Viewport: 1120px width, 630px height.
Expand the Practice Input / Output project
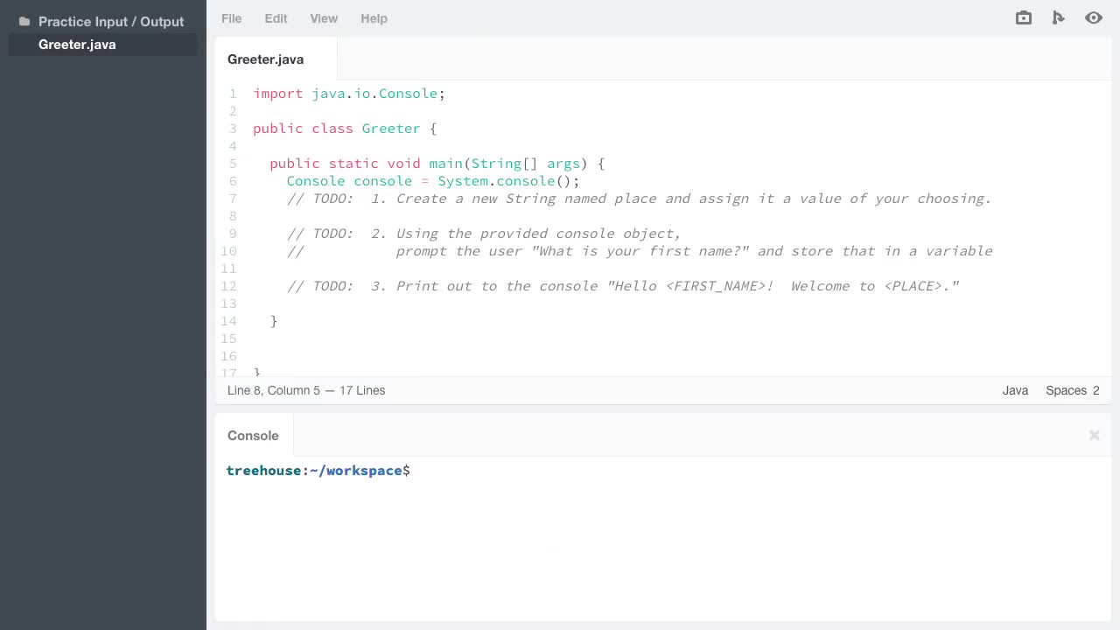point(111,21)
